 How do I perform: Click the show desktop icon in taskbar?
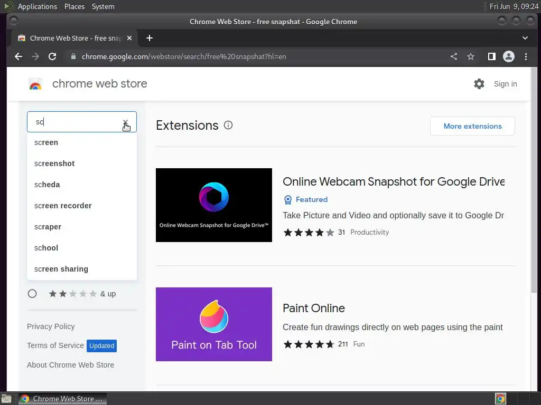6,399
